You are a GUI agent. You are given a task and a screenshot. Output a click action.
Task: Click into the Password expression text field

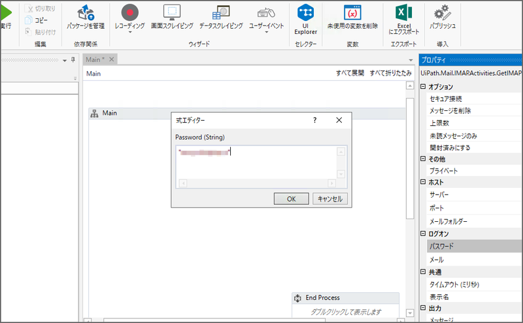pyautogui.click(x=256, y=162)
